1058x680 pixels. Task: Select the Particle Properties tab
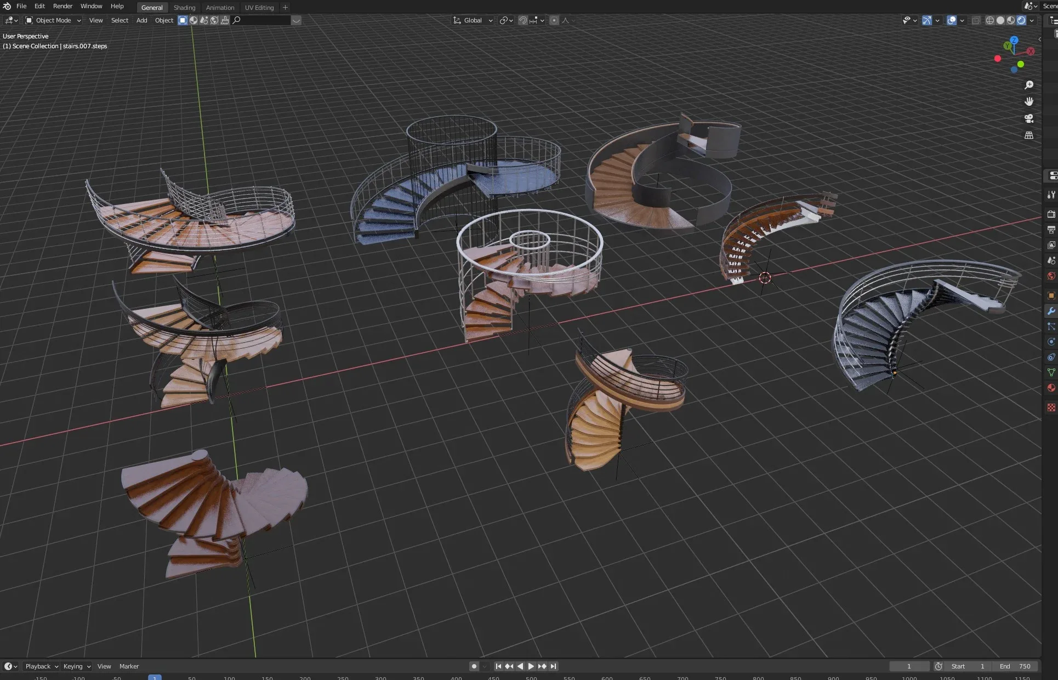point(1051,326)
